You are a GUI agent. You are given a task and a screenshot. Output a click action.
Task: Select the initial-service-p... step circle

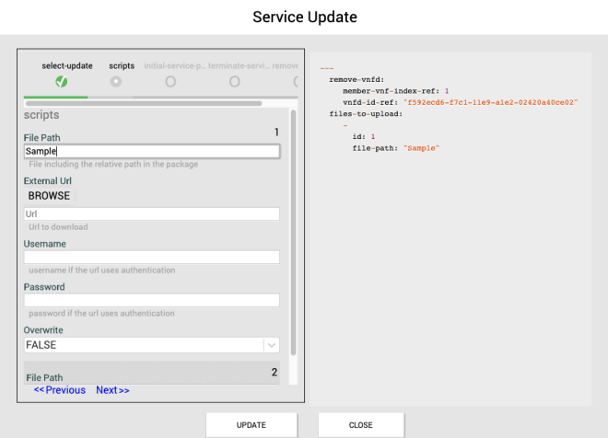coord(170,82)
